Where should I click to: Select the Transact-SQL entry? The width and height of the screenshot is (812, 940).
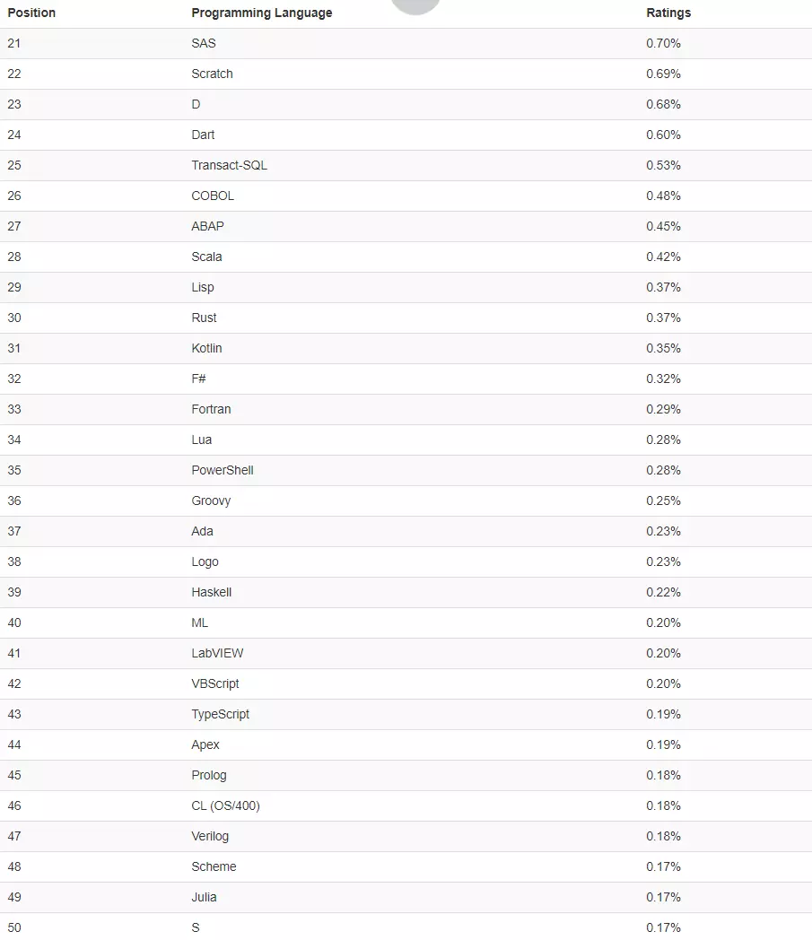click(229, 165)
